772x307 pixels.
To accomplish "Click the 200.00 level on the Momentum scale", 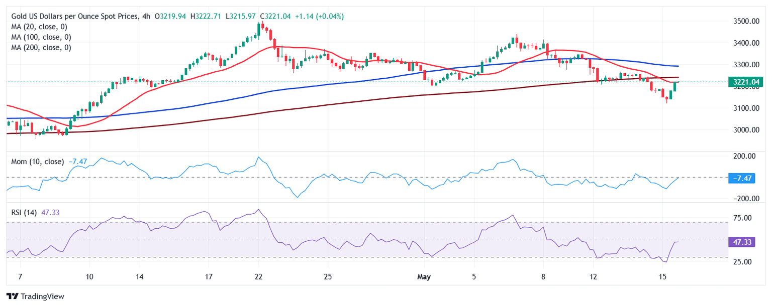I will click(744, 156).
